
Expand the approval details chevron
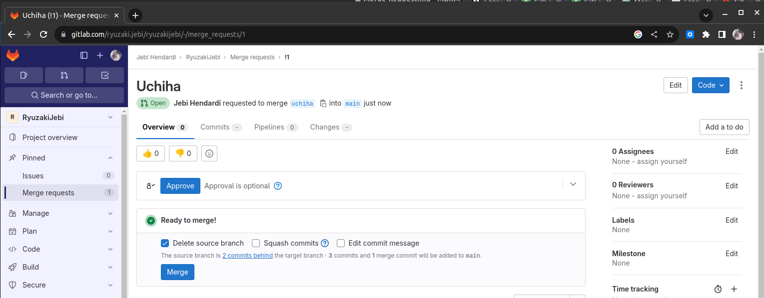click(573, 184)
